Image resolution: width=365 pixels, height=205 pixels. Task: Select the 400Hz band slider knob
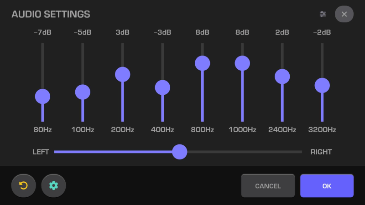point(162,87)
